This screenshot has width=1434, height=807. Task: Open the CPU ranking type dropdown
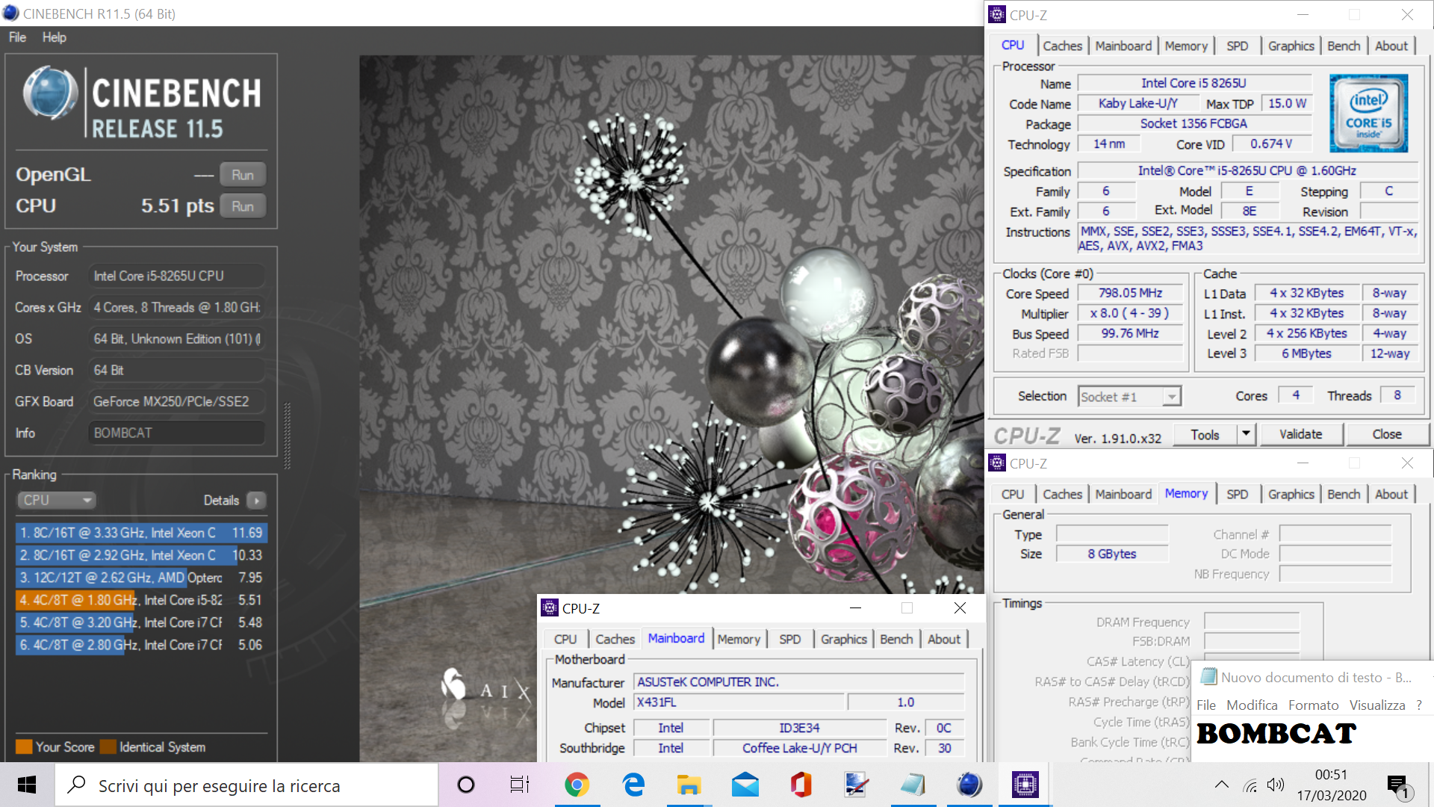(x=57, y=501)
